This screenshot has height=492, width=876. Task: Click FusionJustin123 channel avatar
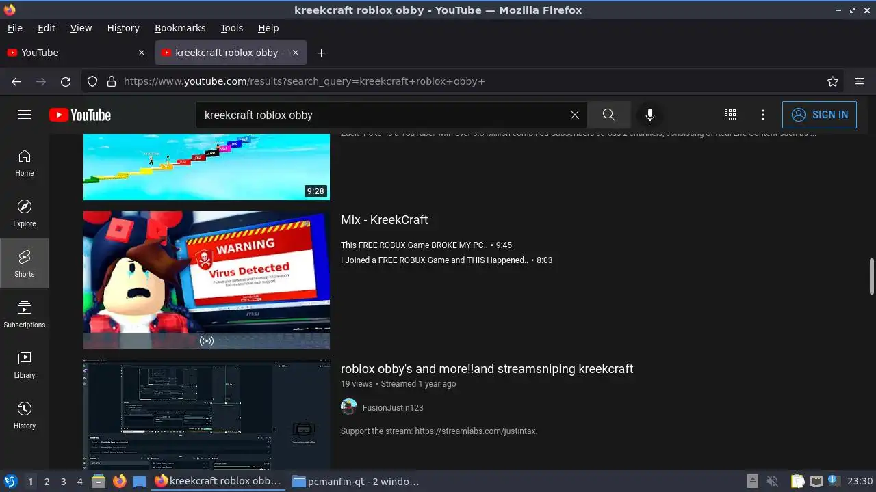click(x=349, y=407)
